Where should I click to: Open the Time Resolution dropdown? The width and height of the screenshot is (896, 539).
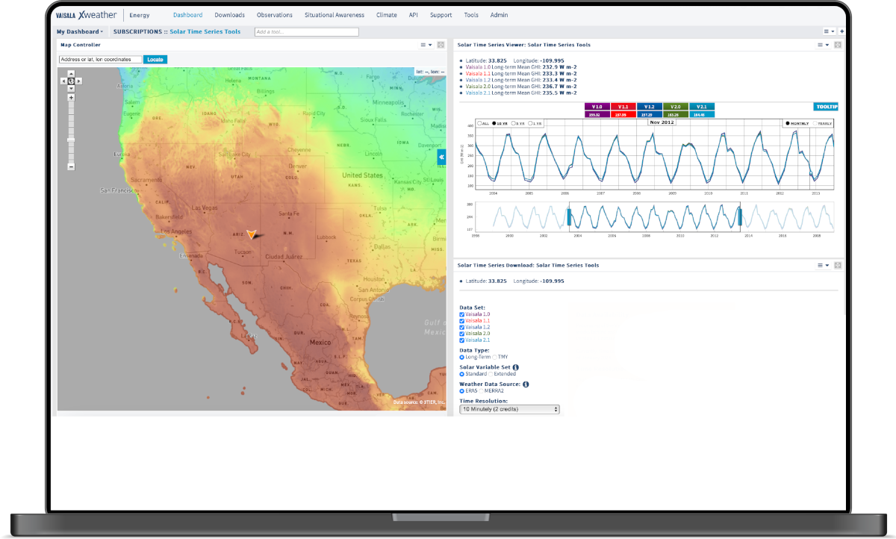[509, 409]
